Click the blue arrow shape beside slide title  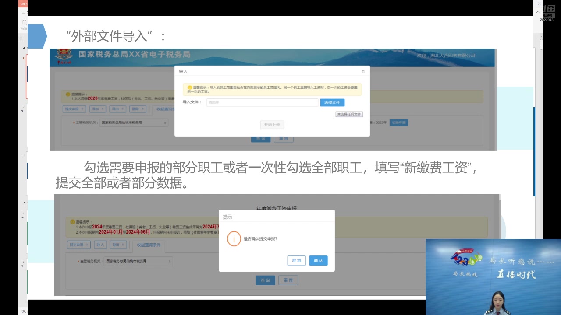tap(37, 36)
